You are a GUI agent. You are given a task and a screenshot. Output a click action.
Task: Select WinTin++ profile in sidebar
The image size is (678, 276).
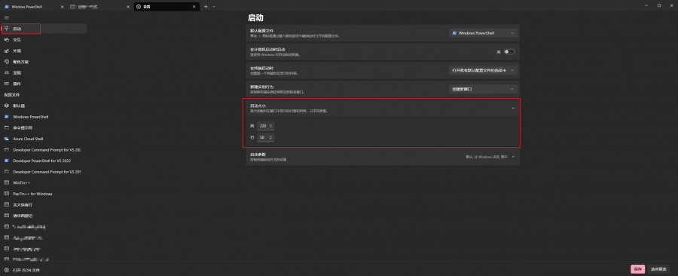pyautogui.click(x=44, y=183)
